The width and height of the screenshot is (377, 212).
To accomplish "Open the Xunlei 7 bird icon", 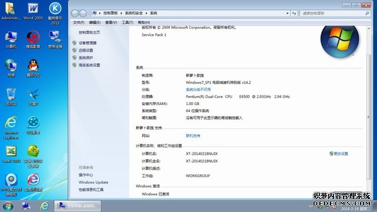I will [x=33, y=97].
